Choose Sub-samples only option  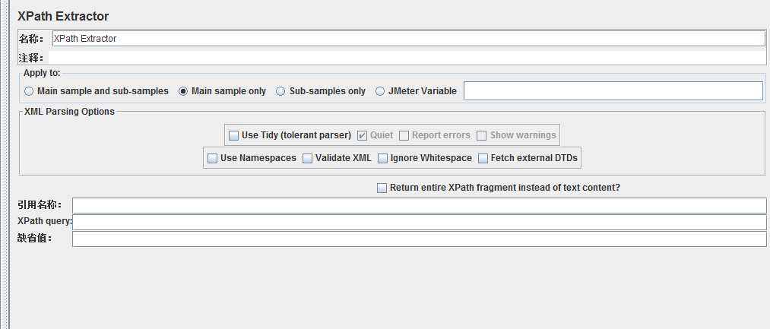click(280, 91)
